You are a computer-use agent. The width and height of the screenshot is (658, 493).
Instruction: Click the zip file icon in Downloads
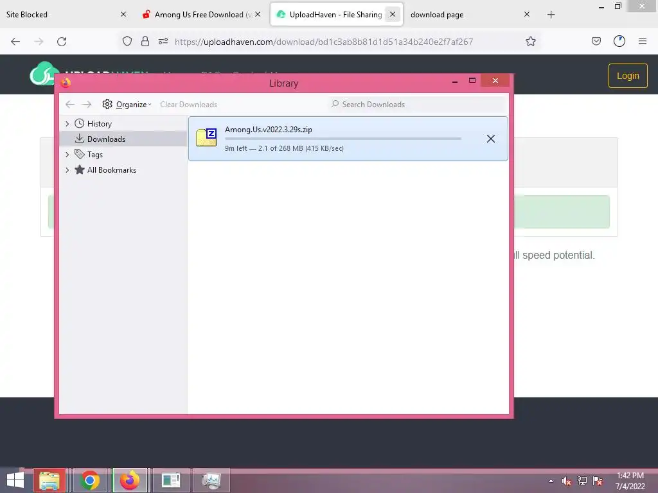(x=206, y=137)
